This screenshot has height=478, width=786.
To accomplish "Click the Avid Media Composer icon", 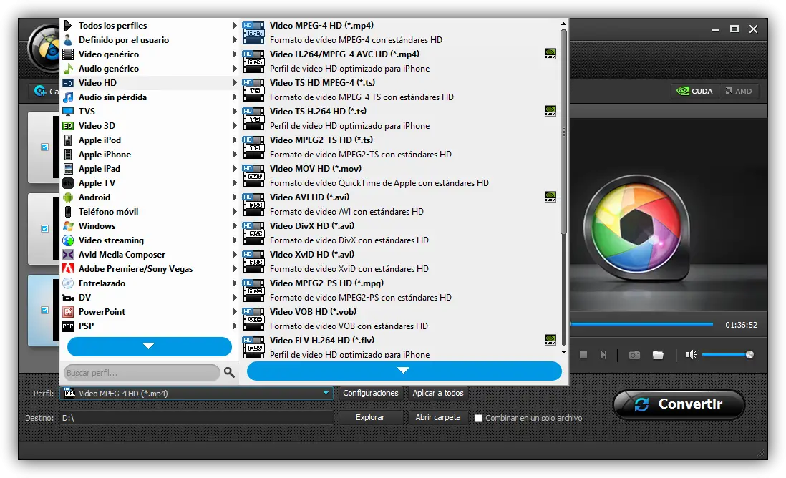I will click(68, 255).
